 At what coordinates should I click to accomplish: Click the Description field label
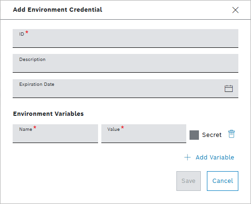pyautogui.click(x=32, y=60)
